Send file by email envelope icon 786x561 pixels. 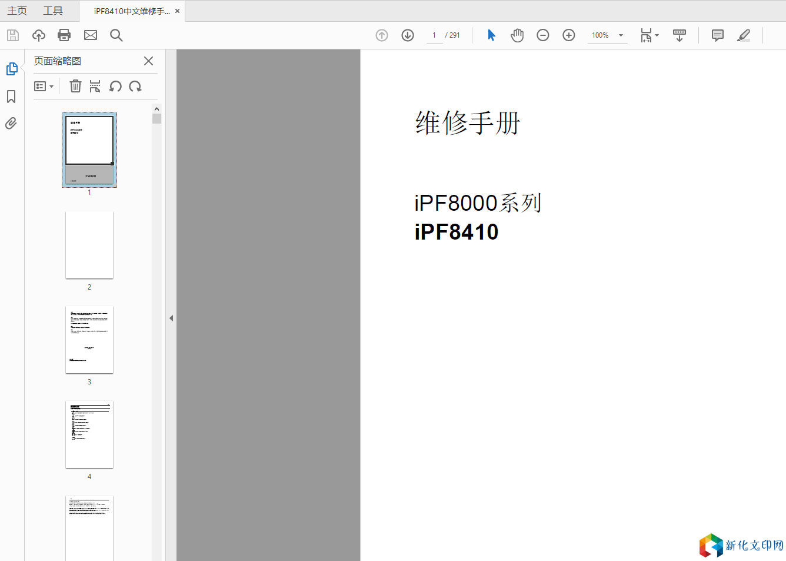91,35
